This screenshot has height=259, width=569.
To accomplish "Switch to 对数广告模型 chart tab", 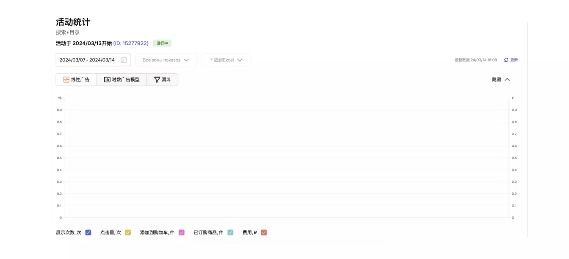I will pos(122,80).
